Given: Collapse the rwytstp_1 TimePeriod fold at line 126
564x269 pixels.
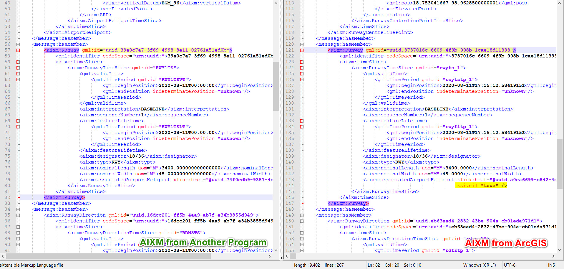Looking at the screenshot, I should [302, 80].
